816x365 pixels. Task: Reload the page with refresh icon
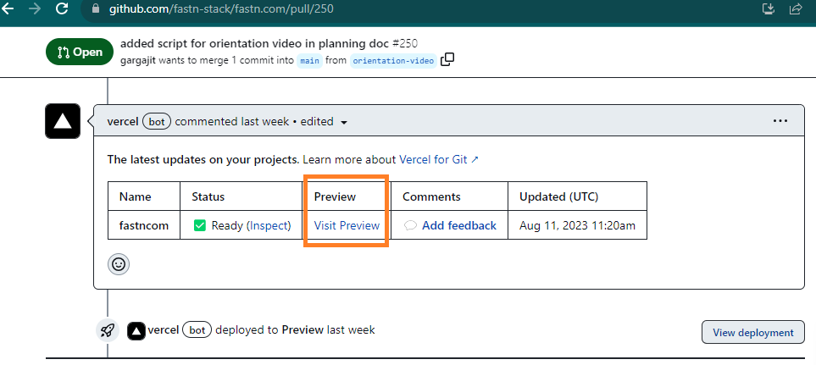point(62,8)
